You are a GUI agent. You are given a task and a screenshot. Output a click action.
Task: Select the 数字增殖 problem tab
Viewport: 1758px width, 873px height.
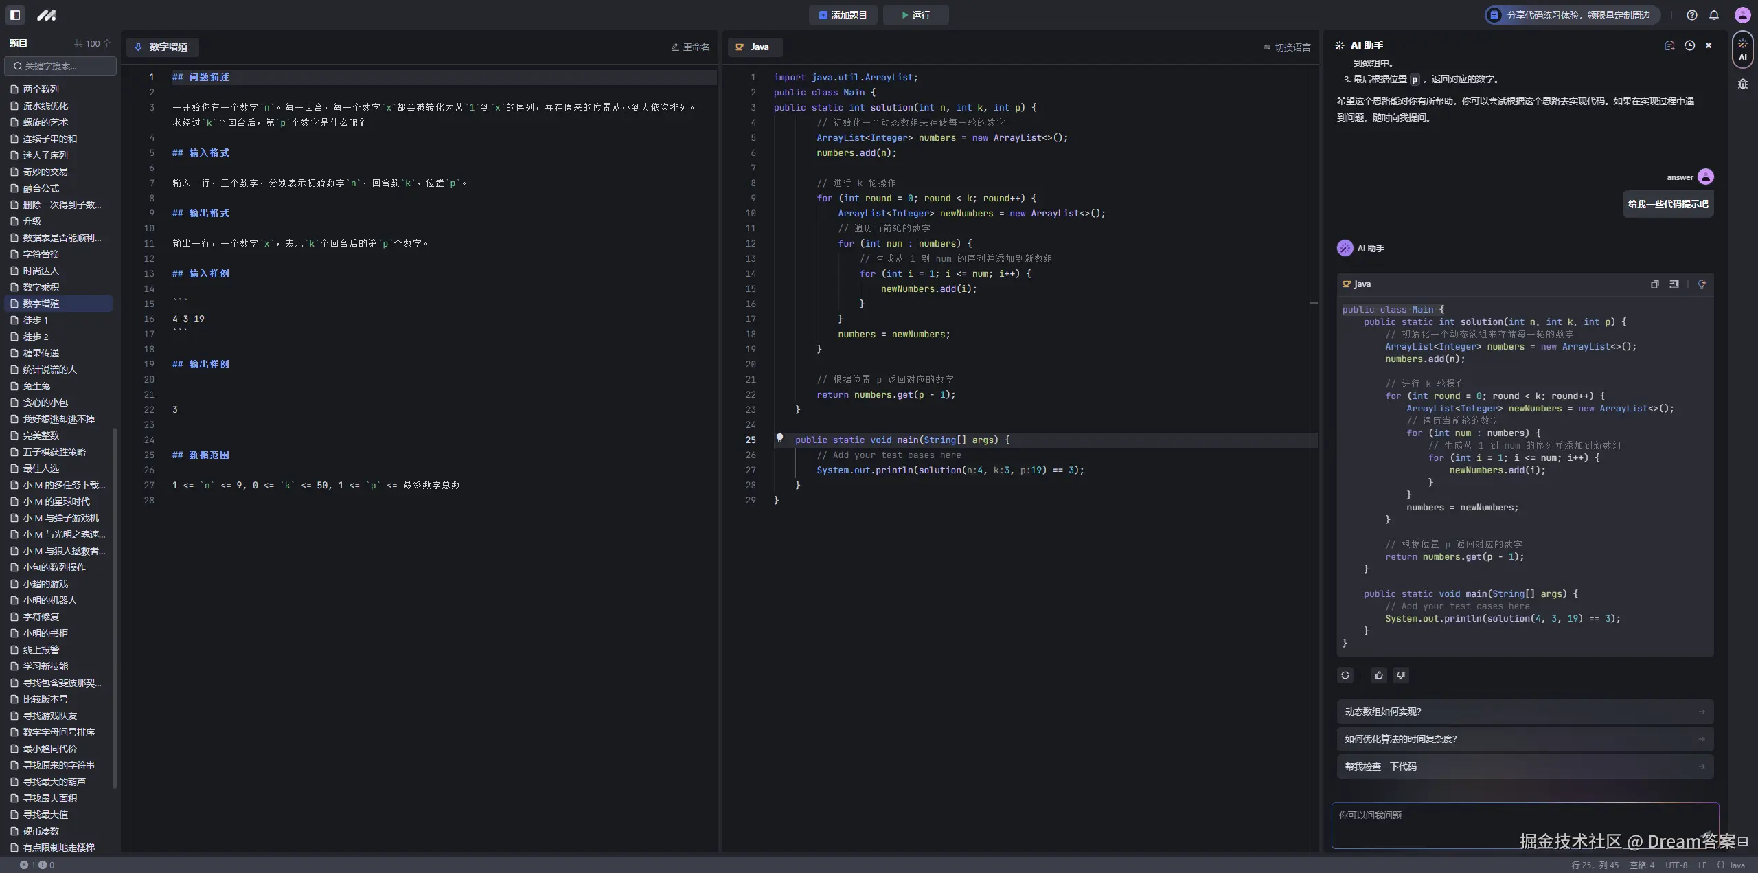[x=162, y=47]
